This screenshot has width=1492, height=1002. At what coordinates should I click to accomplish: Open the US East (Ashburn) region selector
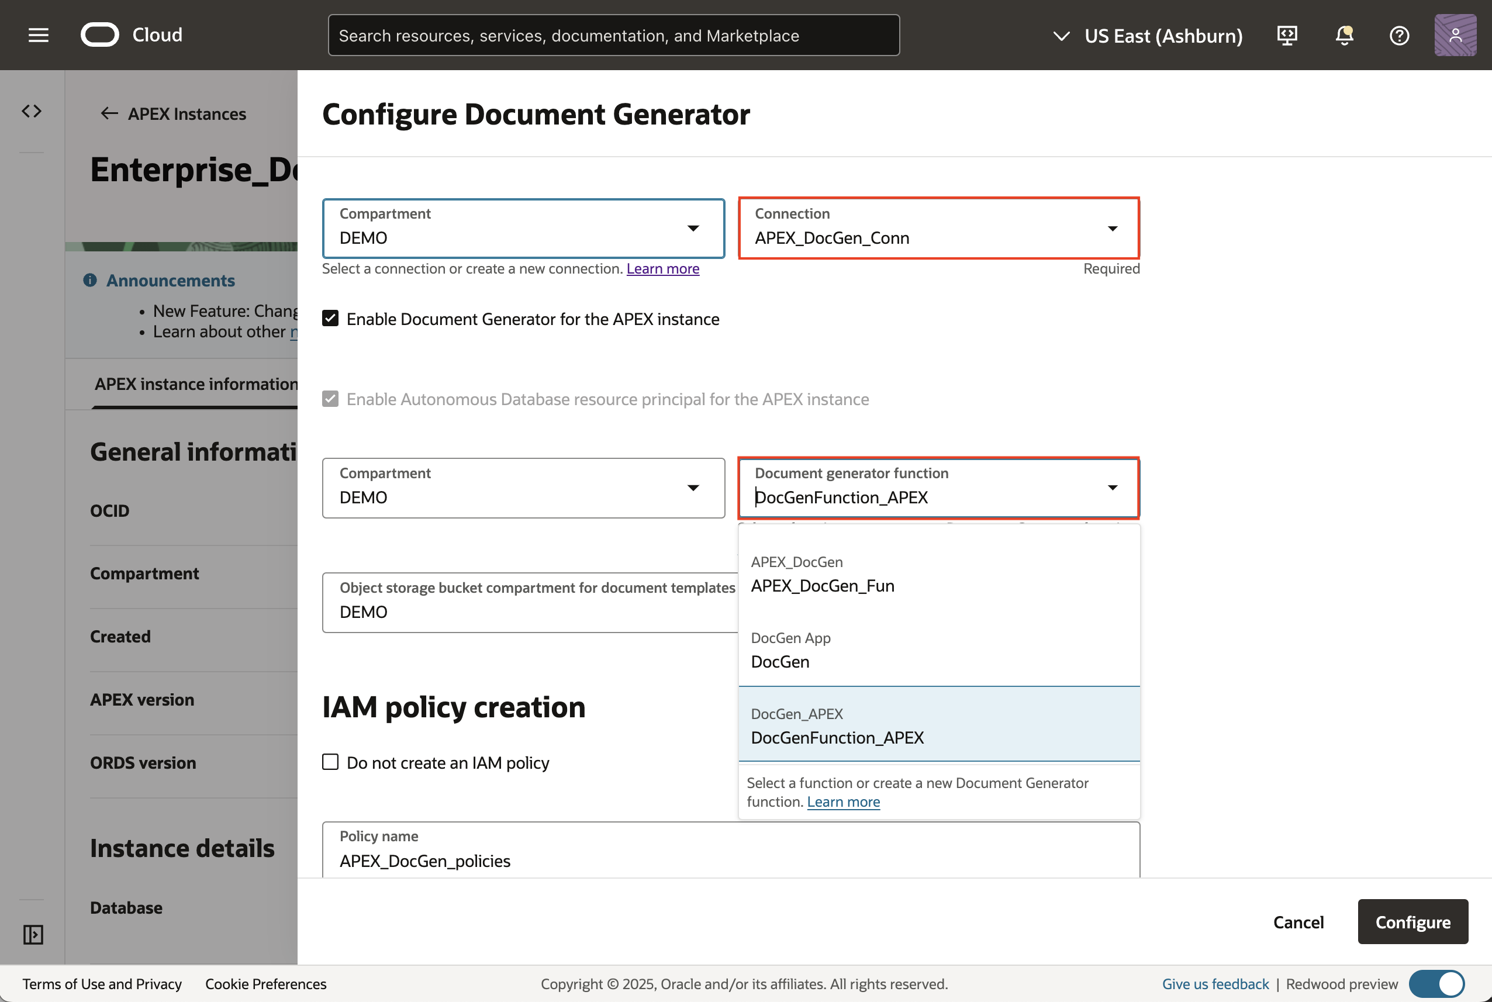[1148, 36]
